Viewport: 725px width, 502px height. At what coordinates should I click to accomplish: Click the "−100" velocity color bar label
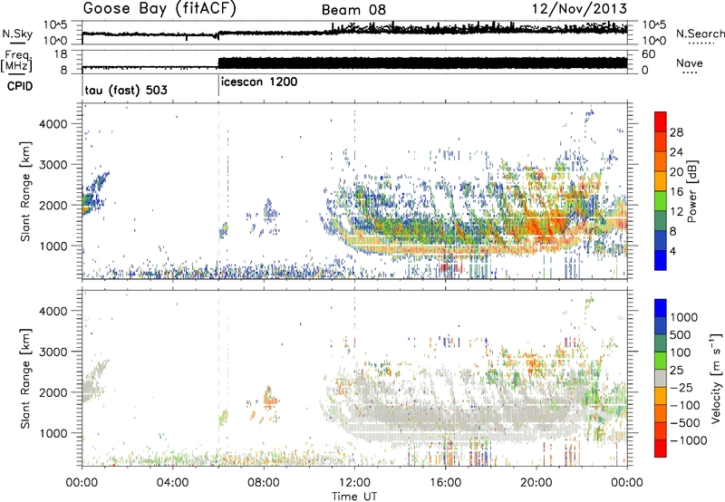coord(684,405)
